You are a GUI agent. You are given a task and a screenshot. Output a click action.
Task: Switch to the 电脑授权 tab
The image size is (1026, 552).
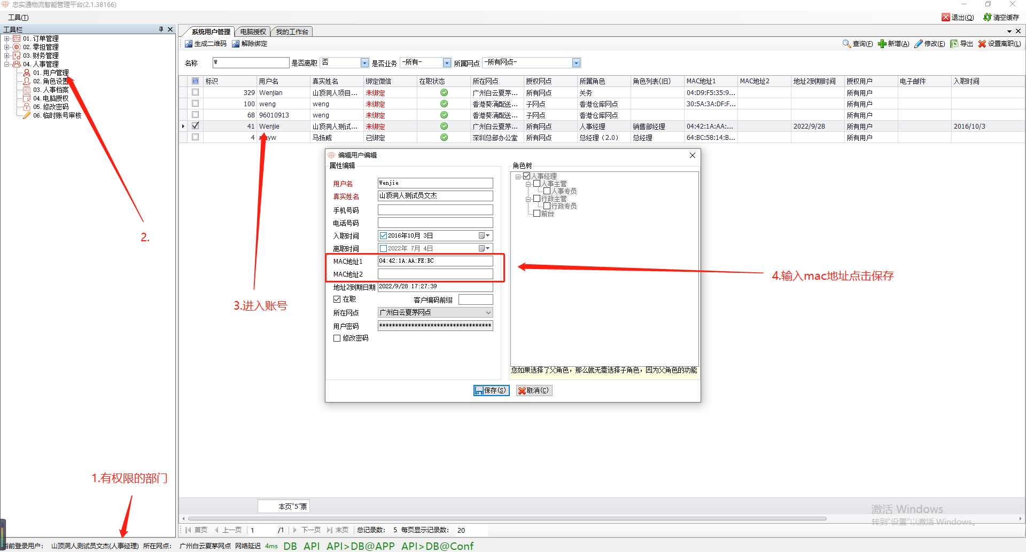(253, 32)
